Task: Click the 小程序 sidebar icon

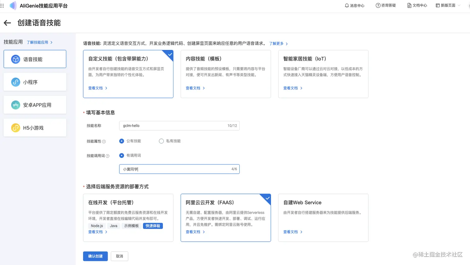Action: [x=16, y=82]
